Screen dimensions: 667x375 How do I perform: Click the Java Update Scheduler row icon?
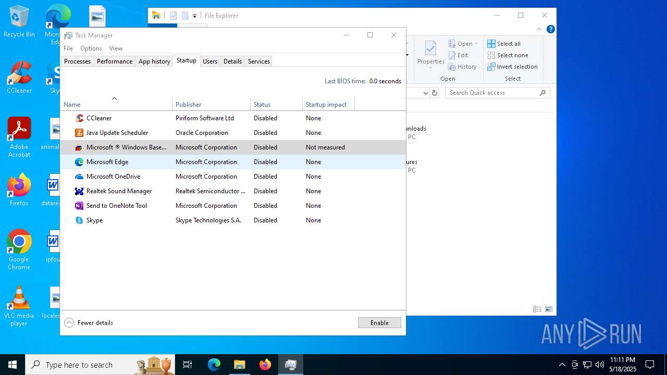click(79, 133)
